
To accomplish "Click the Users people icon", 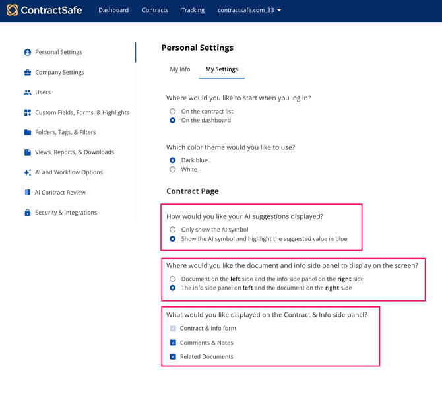I will [27, 92].
